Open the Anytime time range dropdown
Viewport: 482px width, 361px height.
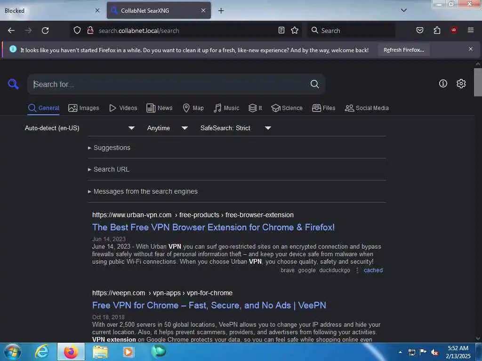[167, 128]
